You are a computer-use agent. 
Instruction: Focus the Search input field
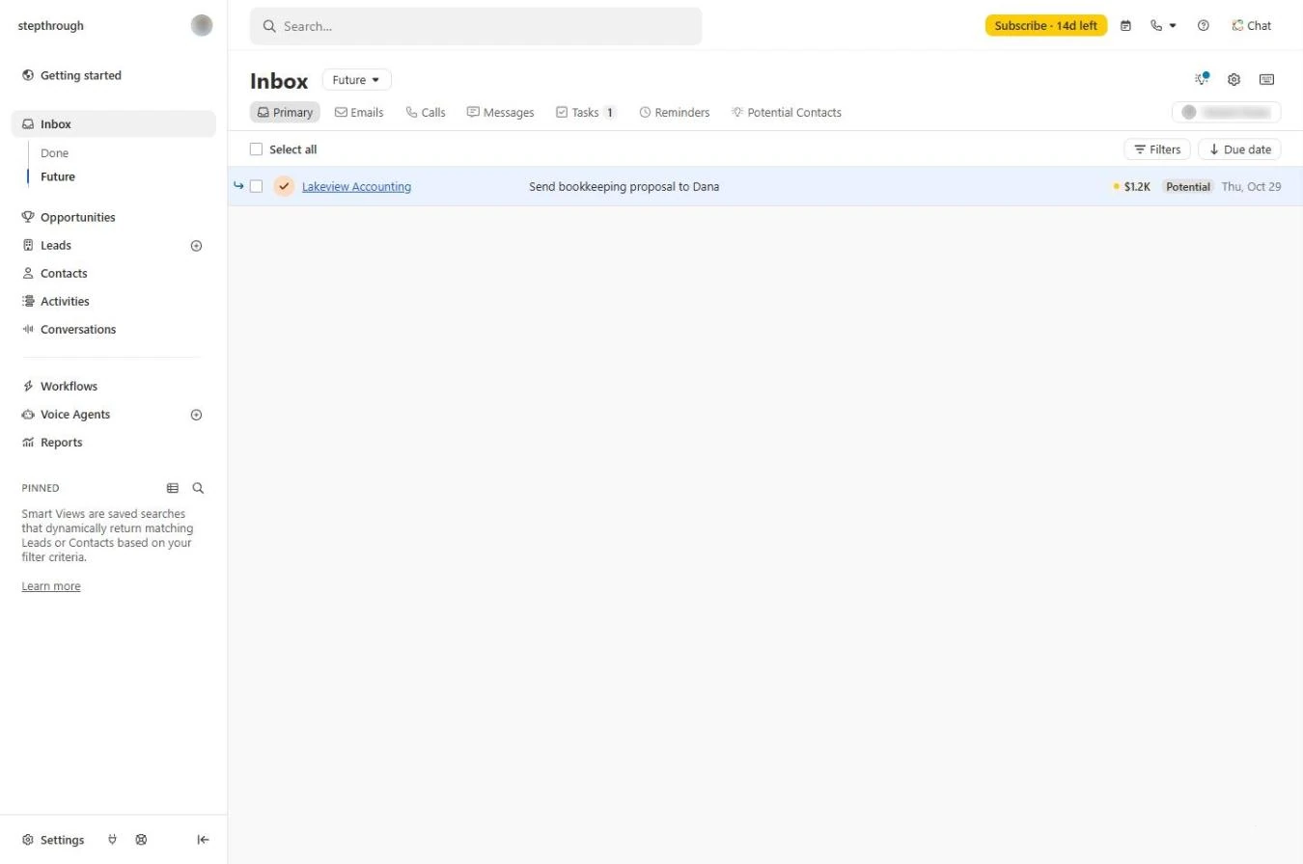point(476,26)
